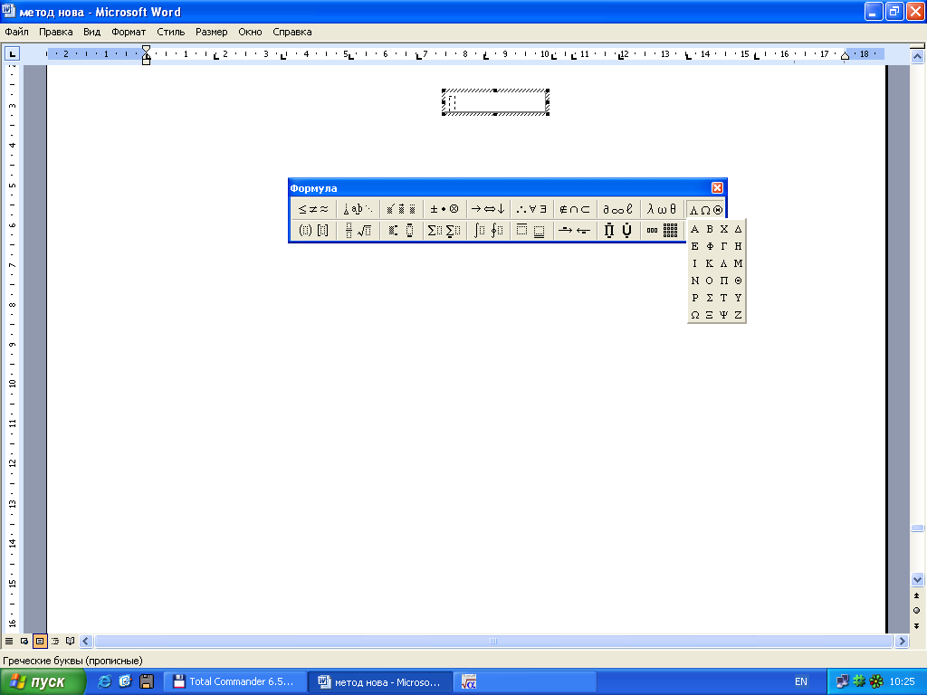Insert capital Zeta from Greek palette
This screenshot has width=927, height=695.
coord(738,314)
